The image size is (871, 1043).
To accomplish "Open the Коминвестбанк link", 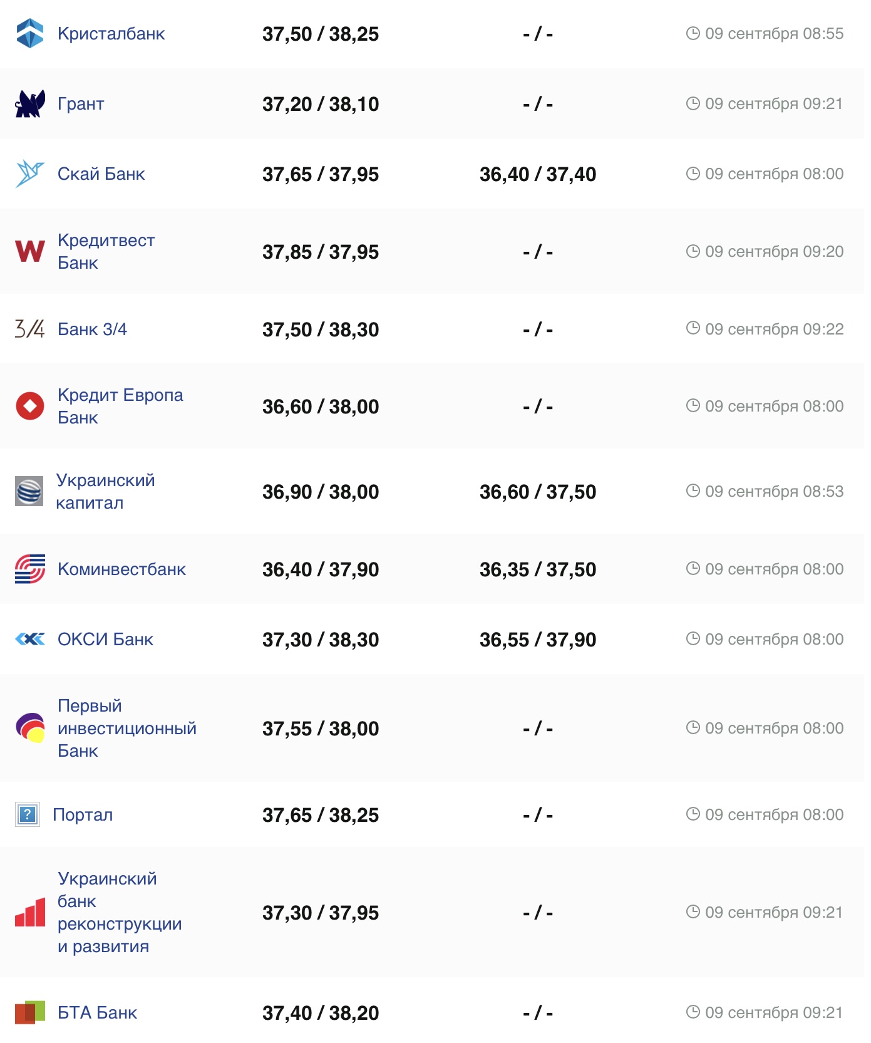I will [x=121, y=569].
